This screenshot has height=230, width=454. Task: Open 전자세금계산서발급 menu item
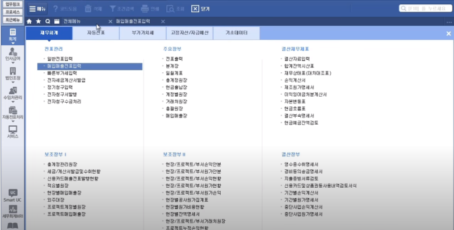[67, 80]
